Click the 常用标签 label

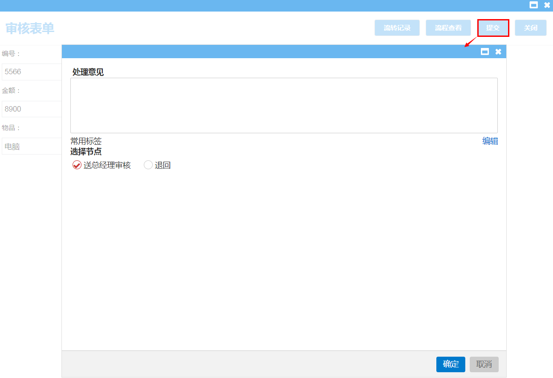[86, 141]
